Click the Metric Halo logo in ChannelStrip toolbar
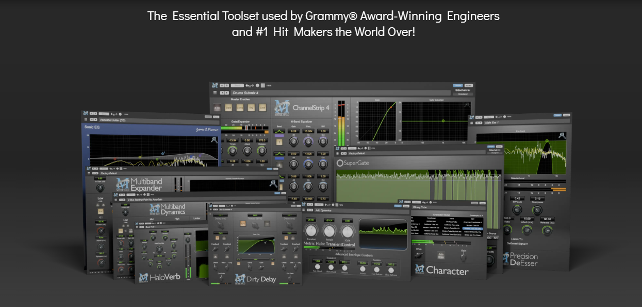The width and height of the screenshot is (642, 307). pos(215,85)
